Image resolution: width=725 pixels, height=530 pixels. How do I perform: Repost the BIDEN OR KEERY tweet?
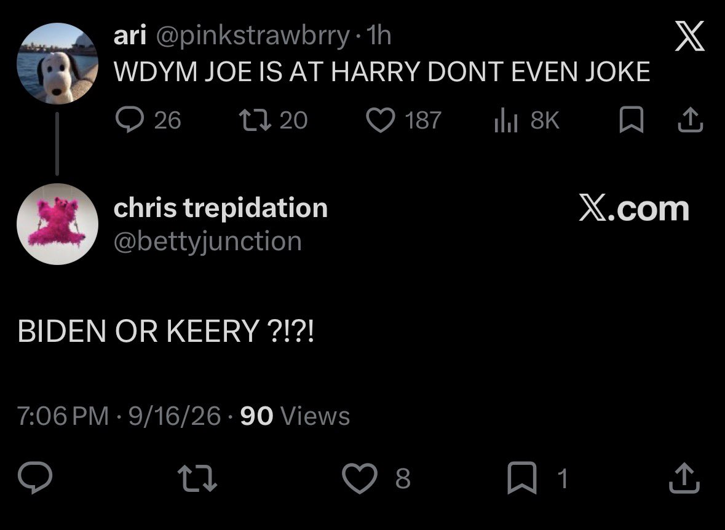pos(197,478)
